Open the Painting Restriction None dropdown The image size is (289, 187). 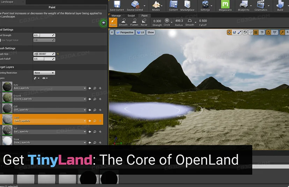pos(44,73)
